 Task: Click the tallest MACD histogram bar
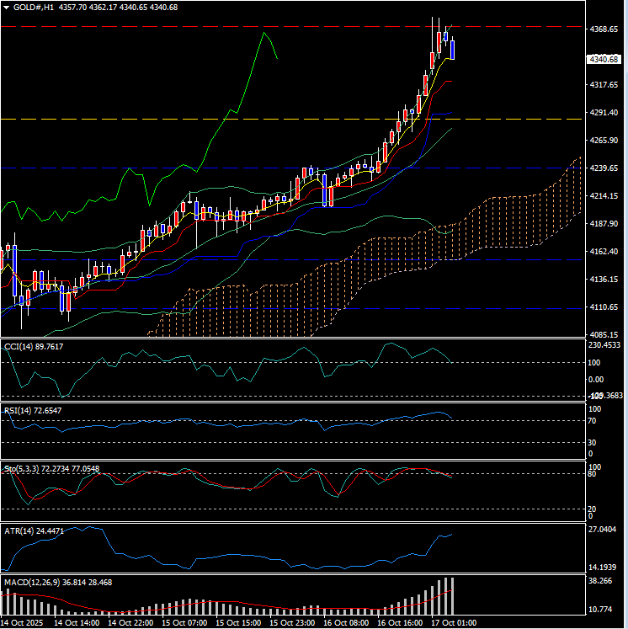pyautogui.click(x=452, y=596)
